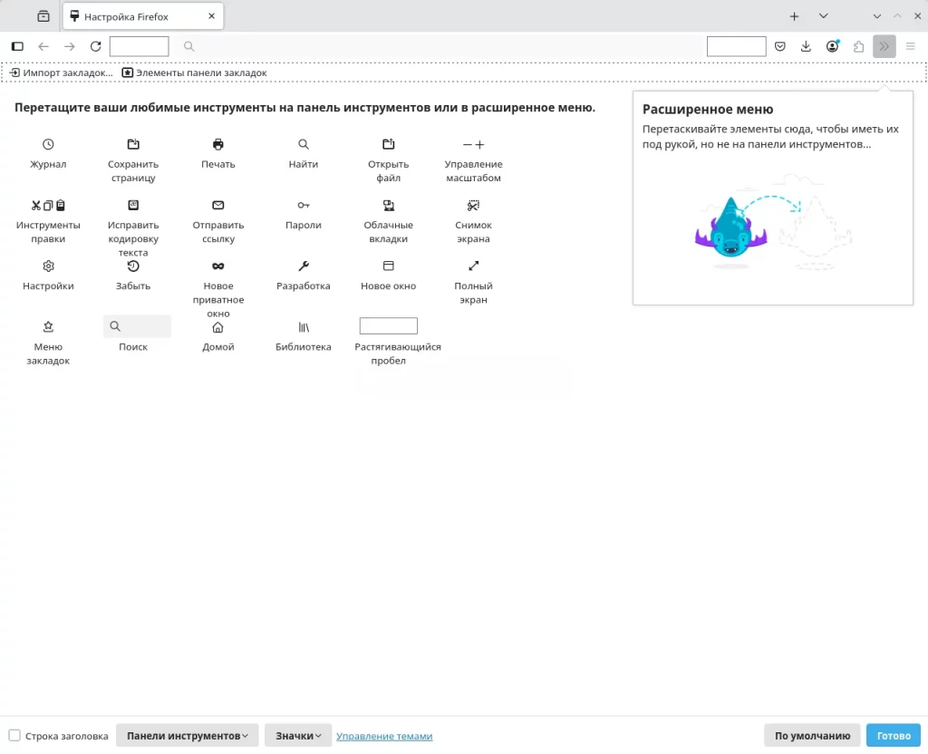
Task: Click the Extensions puzzle toolbar icon
Action: (858, 46)
